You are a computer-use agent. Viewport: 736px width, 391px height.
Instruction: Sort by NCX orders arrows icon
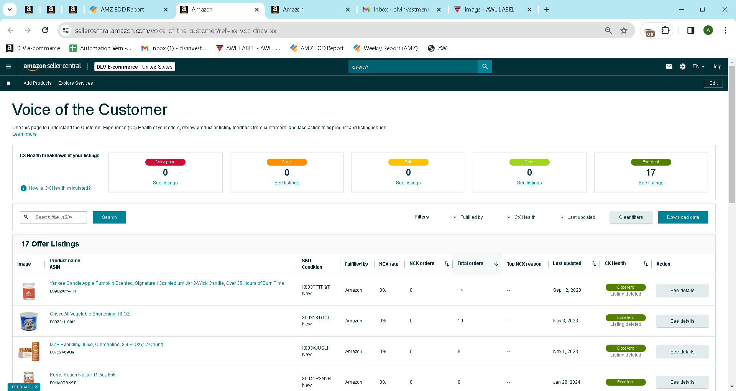[447, 264]
